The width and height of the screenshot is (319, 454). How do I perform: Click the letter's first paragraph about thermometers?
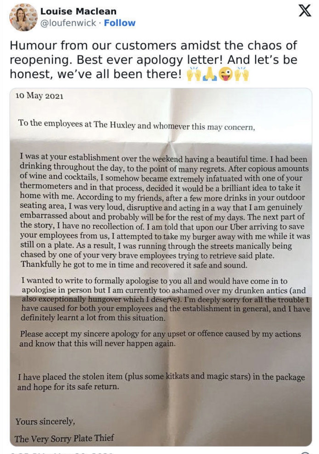click(x=165, y=211)
